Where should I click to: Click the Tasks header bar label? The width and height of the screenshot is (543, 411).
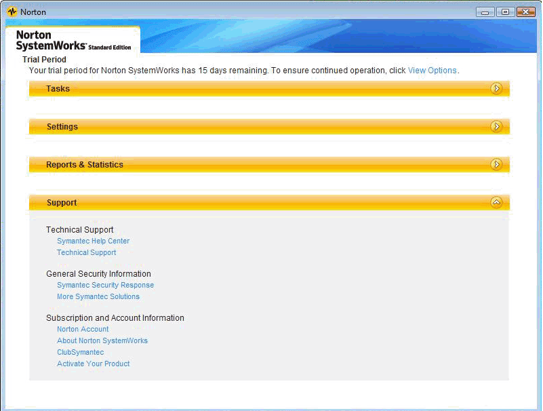tap(58, 89)
